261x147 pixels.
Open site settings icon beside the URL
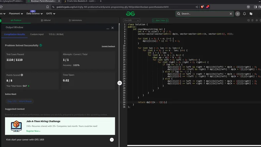click(x=53, y=7)
